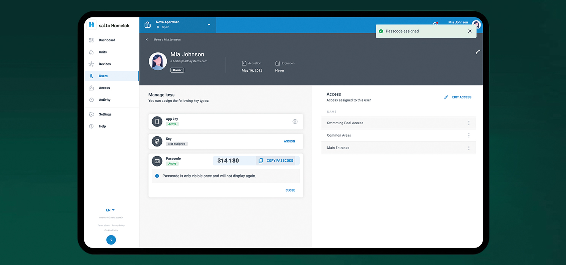
Task: View Activity from the sidebar
Action: tap(104, 100)
